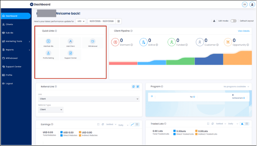The width and height of the screenshot is (257, 146).
Task: Click the download icon near Edit mode
Action: coord(214,21)
